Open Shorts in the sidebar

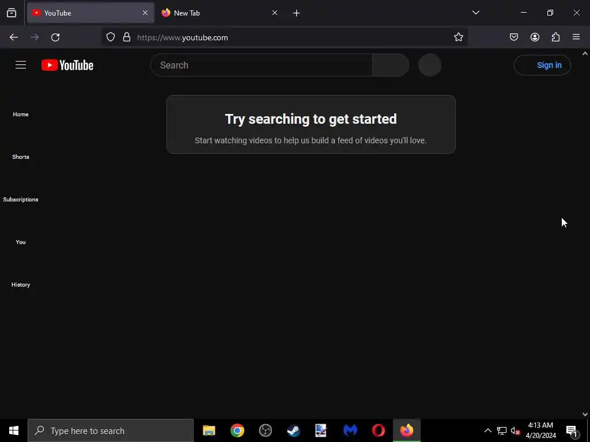pyautogui.click(x=21, y=157)
